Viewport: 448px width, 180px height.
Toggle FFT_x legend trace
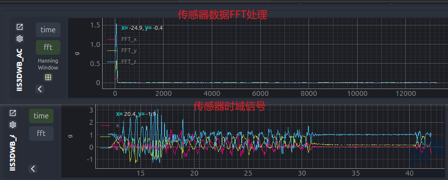[x=122, y=39]
